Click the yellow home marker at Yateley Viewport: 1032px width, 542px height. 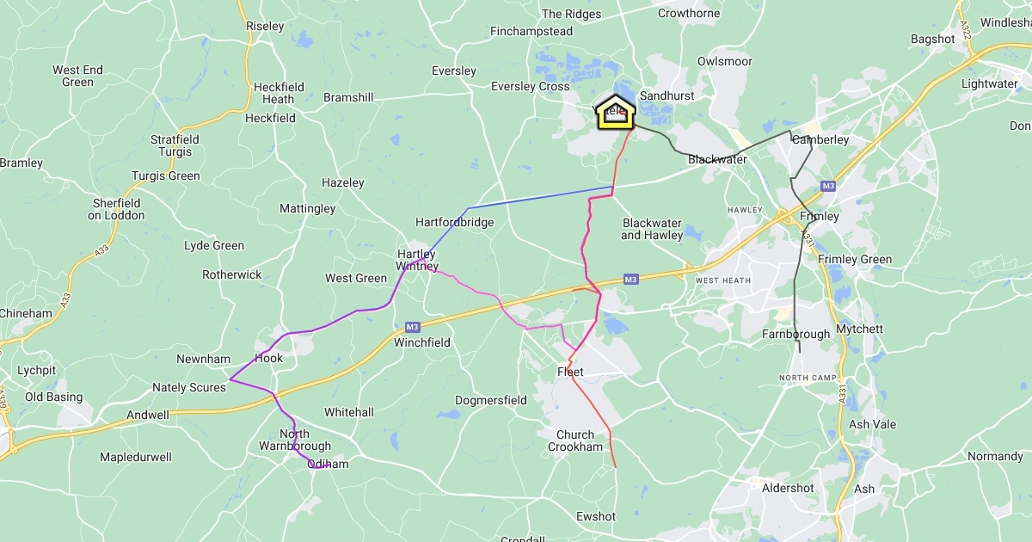(617, 112)
